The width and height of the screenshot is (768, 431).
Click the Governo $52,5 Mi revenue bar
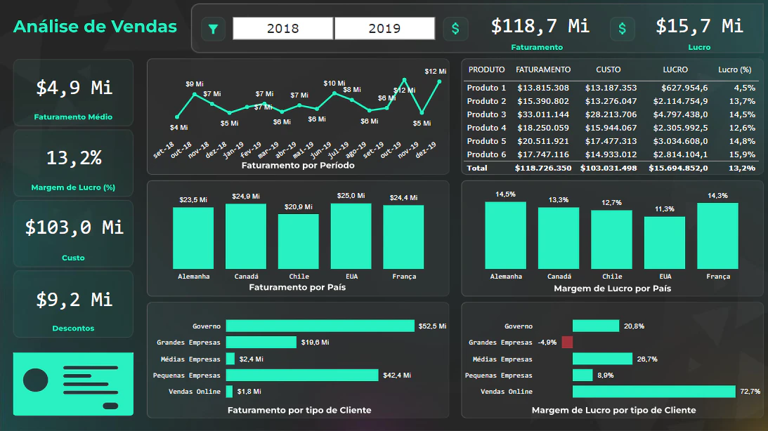click(x=320, y=326)
